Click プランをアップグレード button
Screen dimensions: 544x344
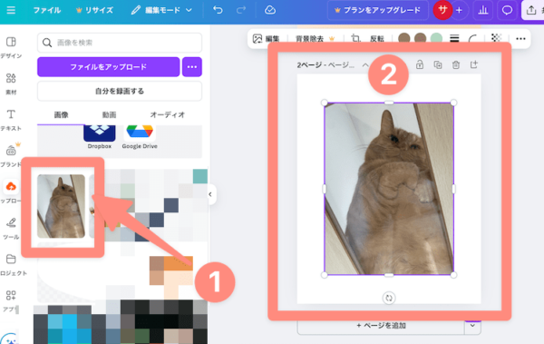pyautogui.click(x=377, y=10)
